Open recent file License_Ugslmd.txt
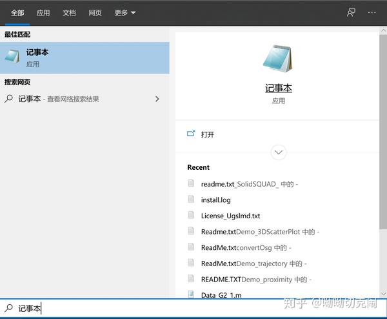 [x=230, y=216]
